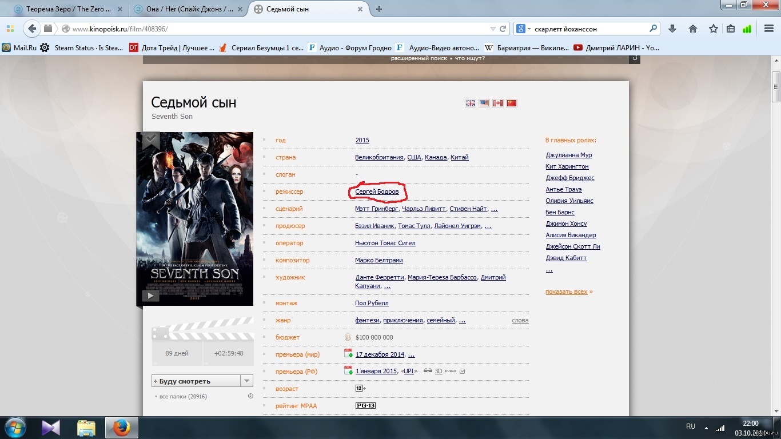Click the слова link in genre row
Screen dimensions: 781x439
[x=520, y=320]
